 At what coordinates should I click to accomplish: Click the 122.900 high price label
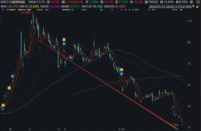(x=25, y=12)
